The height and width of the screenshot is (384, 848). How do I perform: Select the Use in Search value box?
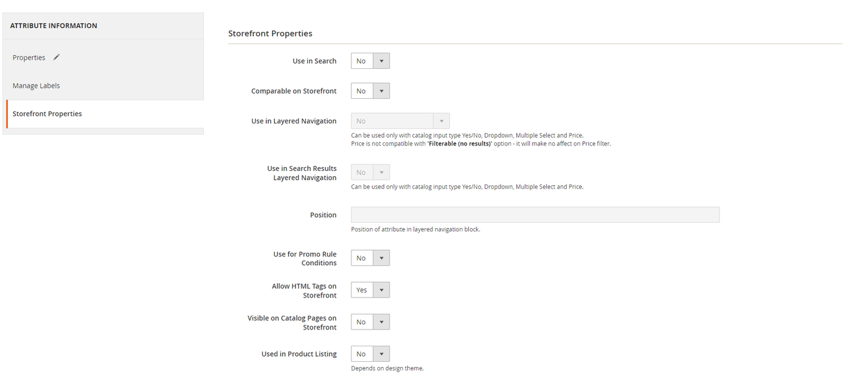point(361,60)
